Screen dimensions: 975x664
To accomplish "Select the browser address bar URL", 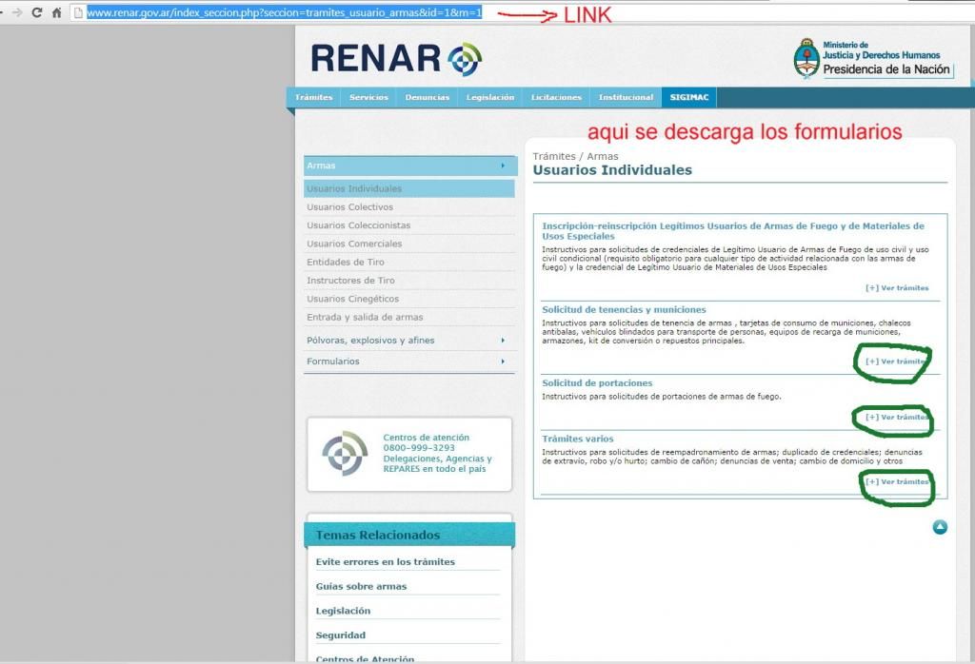I will click(x=284, y=12).
